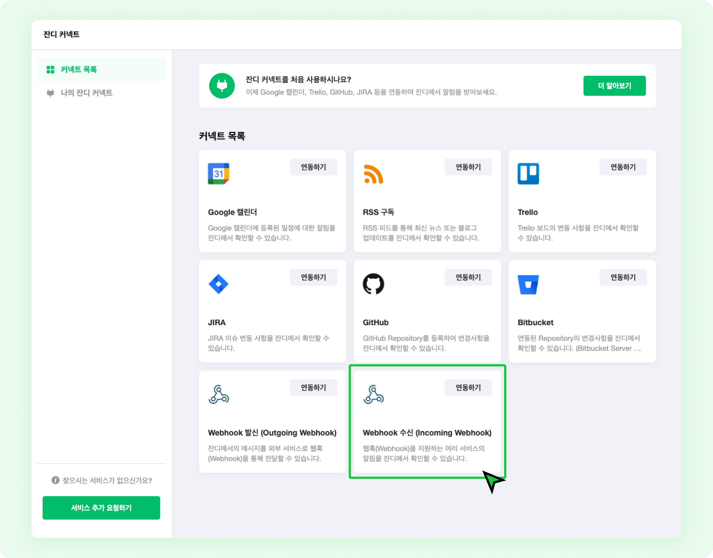
Task: Click the Google Calendar icon
Action: pyautogui.click(x=218, y=173)
